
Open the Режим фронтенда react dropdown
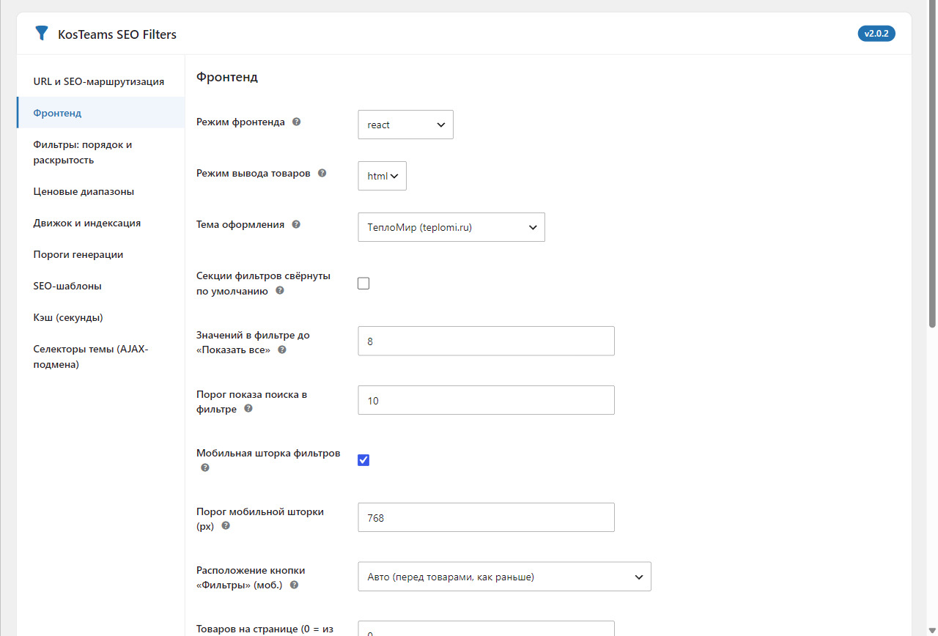tap(406, 125)
